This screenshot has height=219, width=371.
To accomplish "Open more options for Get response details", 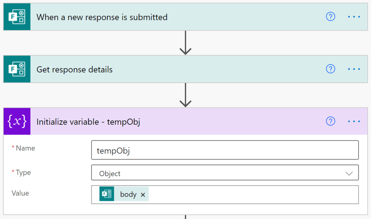I will coord(354,69).
